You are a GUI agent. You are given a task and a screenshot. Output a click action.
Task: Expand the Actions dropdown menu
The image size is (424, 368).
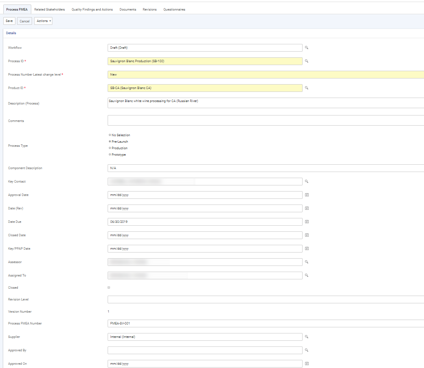(x=43, y=21)
